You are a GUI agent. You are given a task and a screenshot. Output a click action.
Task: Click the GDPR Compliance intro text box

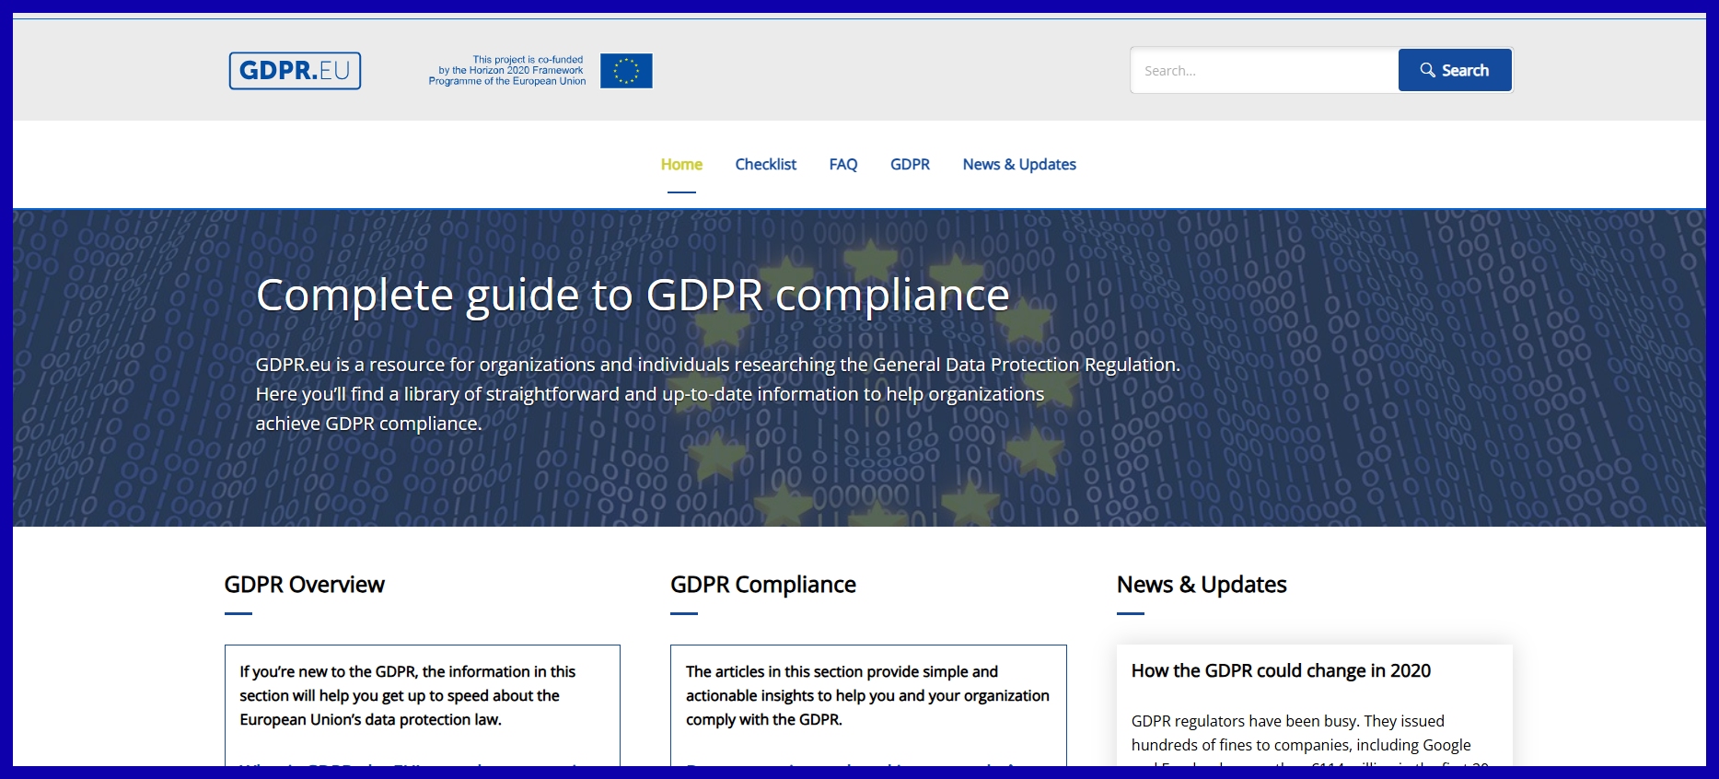tap(866, 696)
